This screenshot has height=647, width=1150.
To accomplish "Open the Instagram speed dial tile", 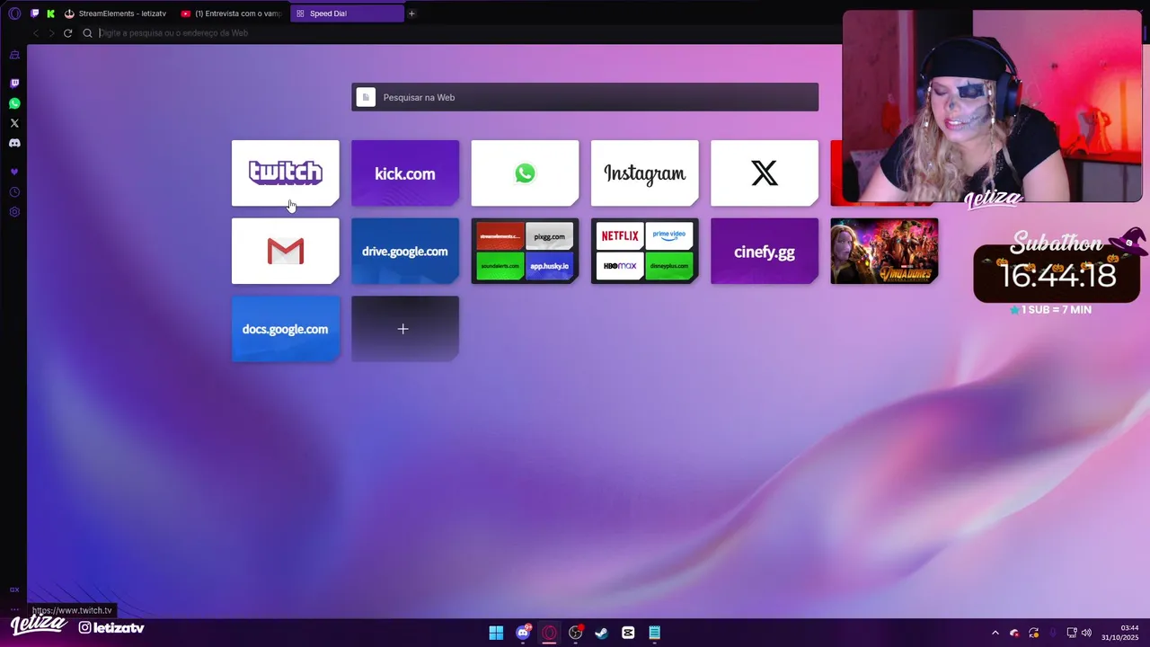I will (x=644, y=173).
